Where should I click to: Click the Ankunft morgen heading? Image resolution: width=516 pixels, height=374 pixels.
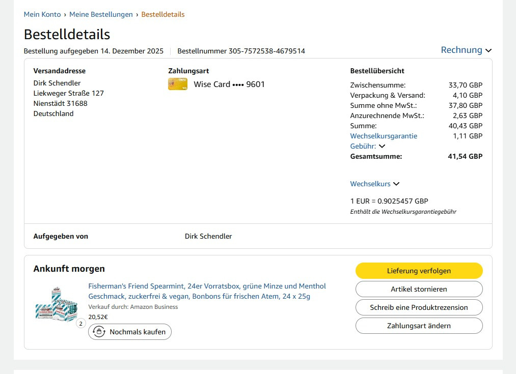(x=69, y=269)
